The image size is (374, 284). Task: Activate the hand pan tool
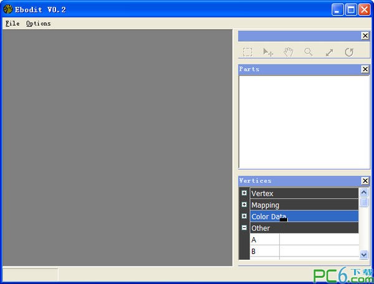tap(288, 52)
